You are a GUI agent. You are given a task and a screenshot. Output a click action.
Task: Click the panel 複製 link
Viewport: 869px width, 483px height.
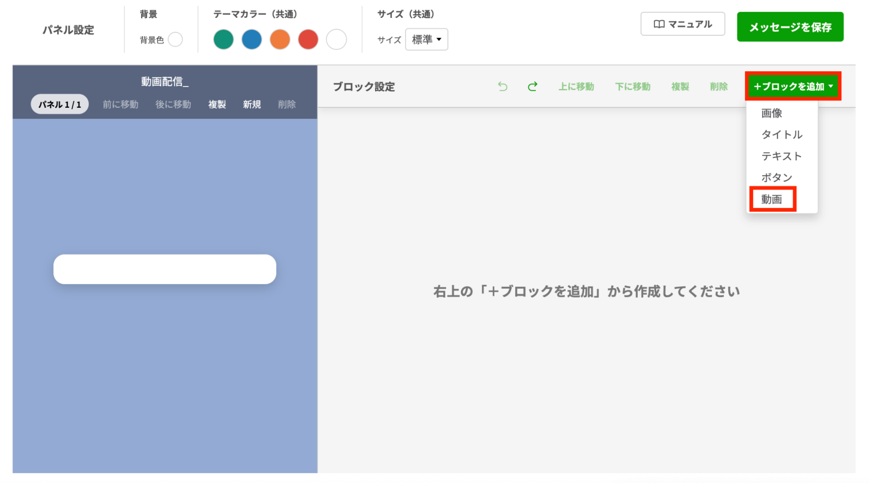click(x=217, y=104)
